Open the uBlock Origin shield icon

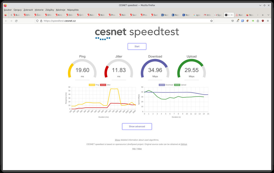pyautogui.click(x=263, y=21)
